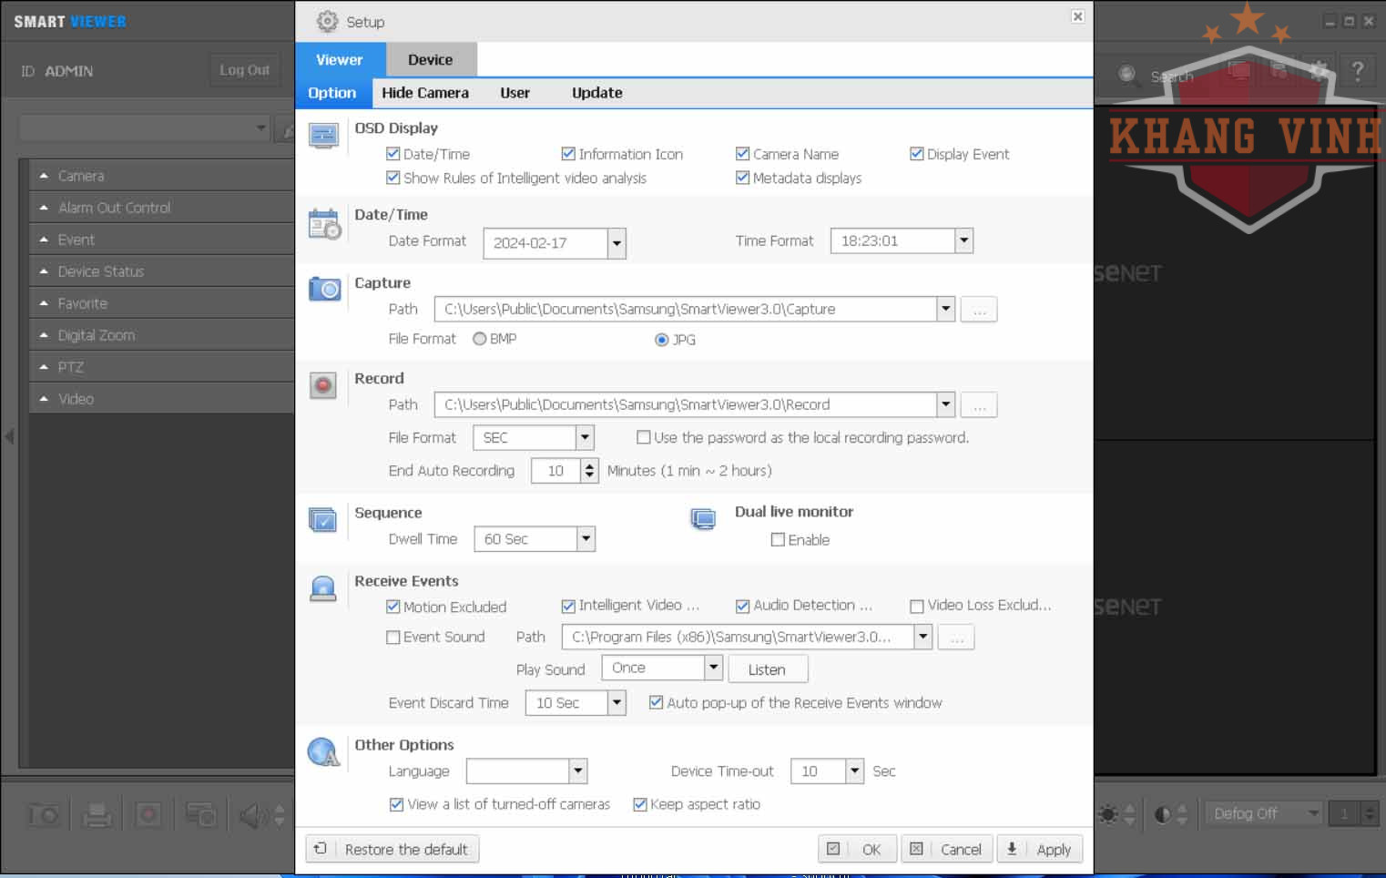
Task: Go to the User tab
Action: point(515,93)
